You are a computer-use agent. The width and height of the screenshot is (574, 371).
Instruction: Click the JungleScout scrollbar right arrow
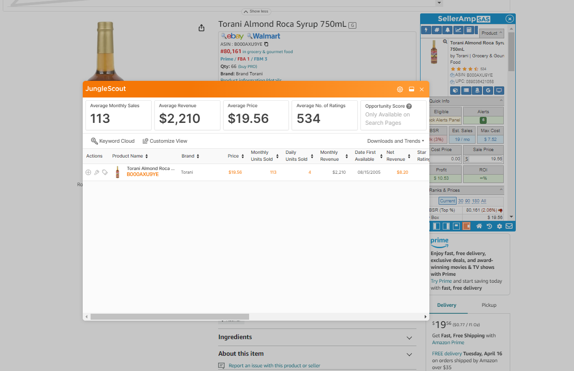426,316
